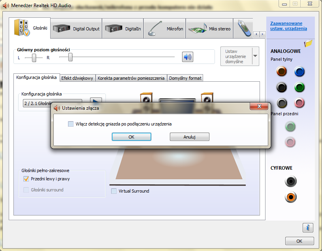Open the portable player device tab
Viewport: 322px width, 251px height.
pos(243,28)
